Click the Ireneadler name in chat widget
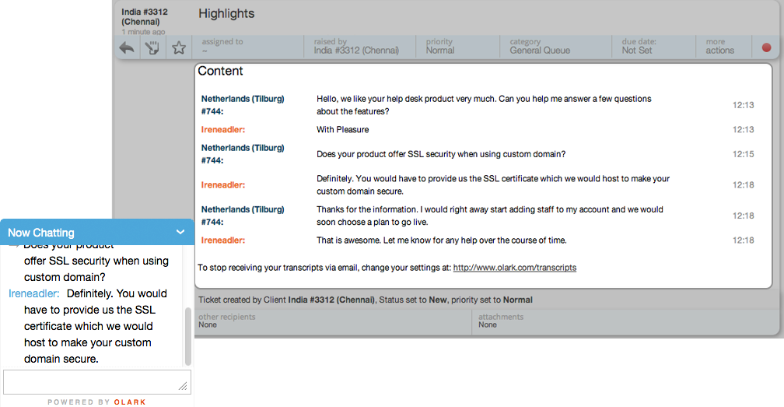This screenshot has width=784, height=407. (x=33, y=293)
